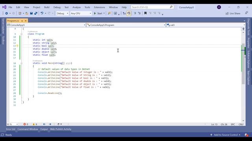The height and width of the screenshot is (141, 252).
Task: Open the val3 member dropdown
Action: coord(206,25)
